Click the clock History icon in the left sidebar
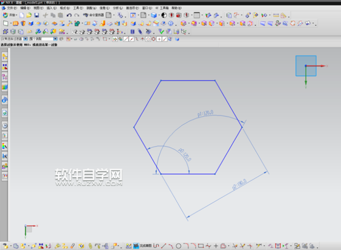The height and width of the screenshot is (250, 341). coord(5,125)
